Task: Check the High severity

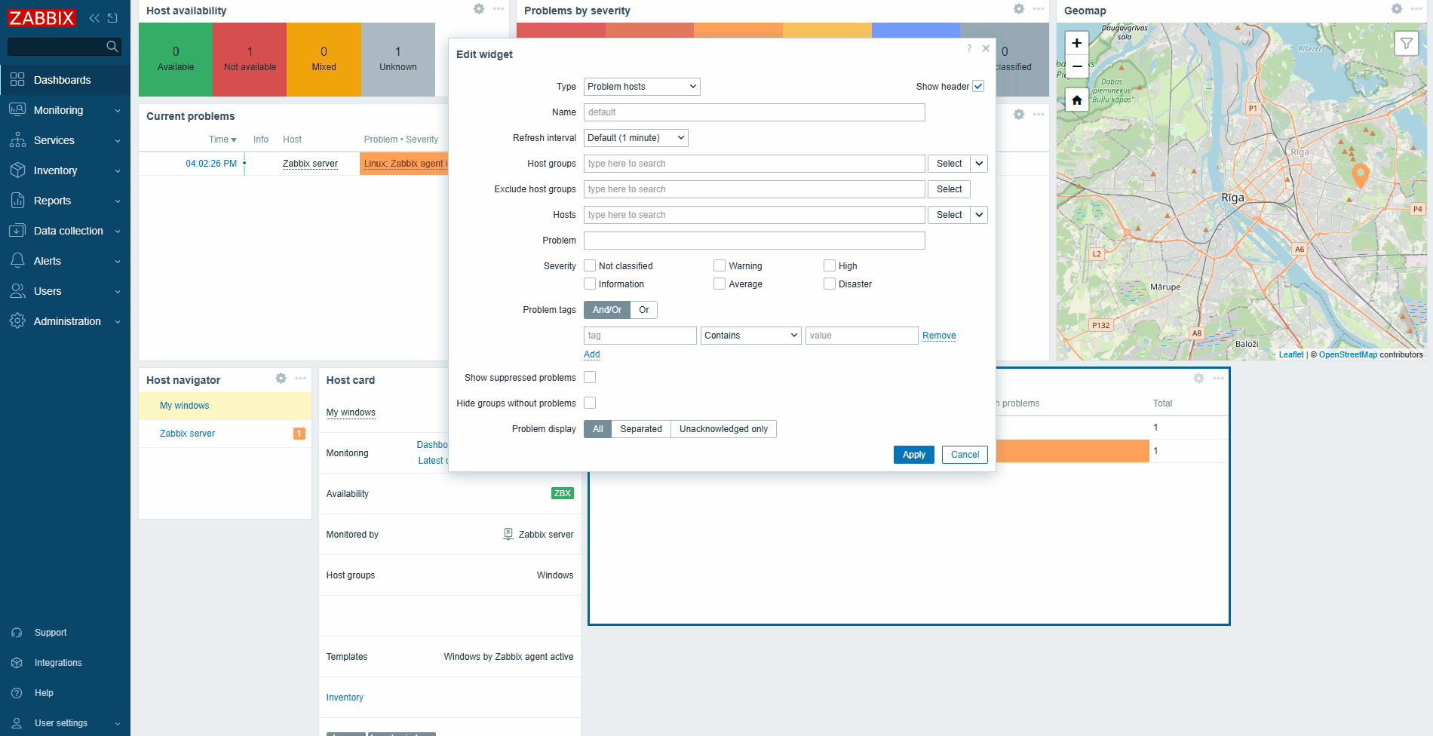Action: [830, 265]
